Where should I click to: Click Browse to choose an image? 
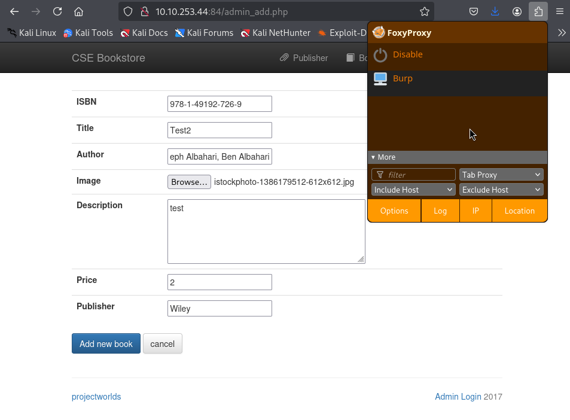(189, 182)
